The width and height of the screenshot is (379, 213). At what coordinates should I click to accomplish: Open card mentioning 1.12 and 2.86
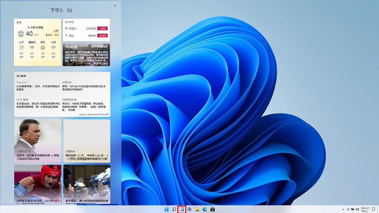pos(87,141)
